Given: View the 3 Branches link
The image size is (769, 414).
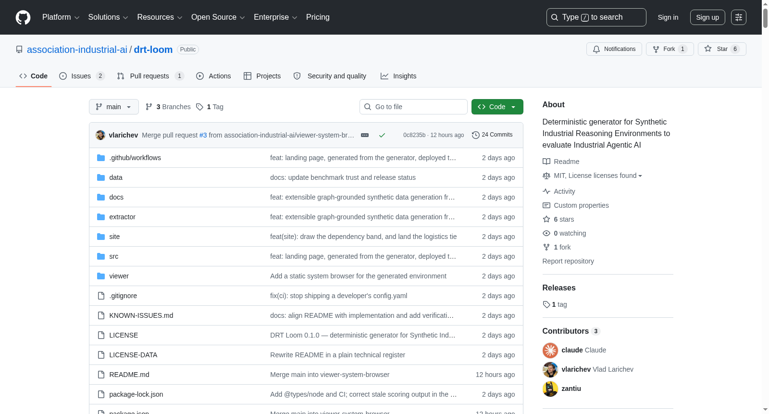Looking at the screenshot, I should point(168,107).
